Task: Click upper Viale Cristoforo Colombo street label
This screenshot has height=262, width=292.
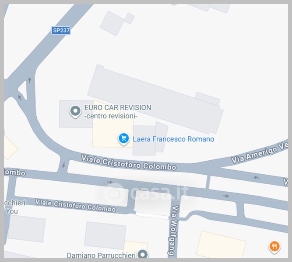Action: (129, 163)
